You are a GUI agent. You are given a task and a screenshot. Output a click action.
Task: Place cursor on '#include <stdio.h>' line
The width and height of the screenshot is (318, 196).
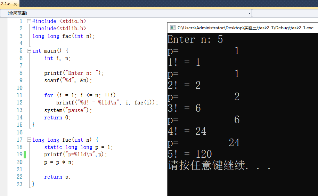pos(59,21)
